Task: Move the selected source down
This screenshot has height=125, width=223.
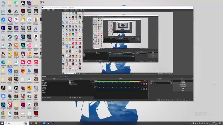Action: pyautogui.click(x=80, y=98)
